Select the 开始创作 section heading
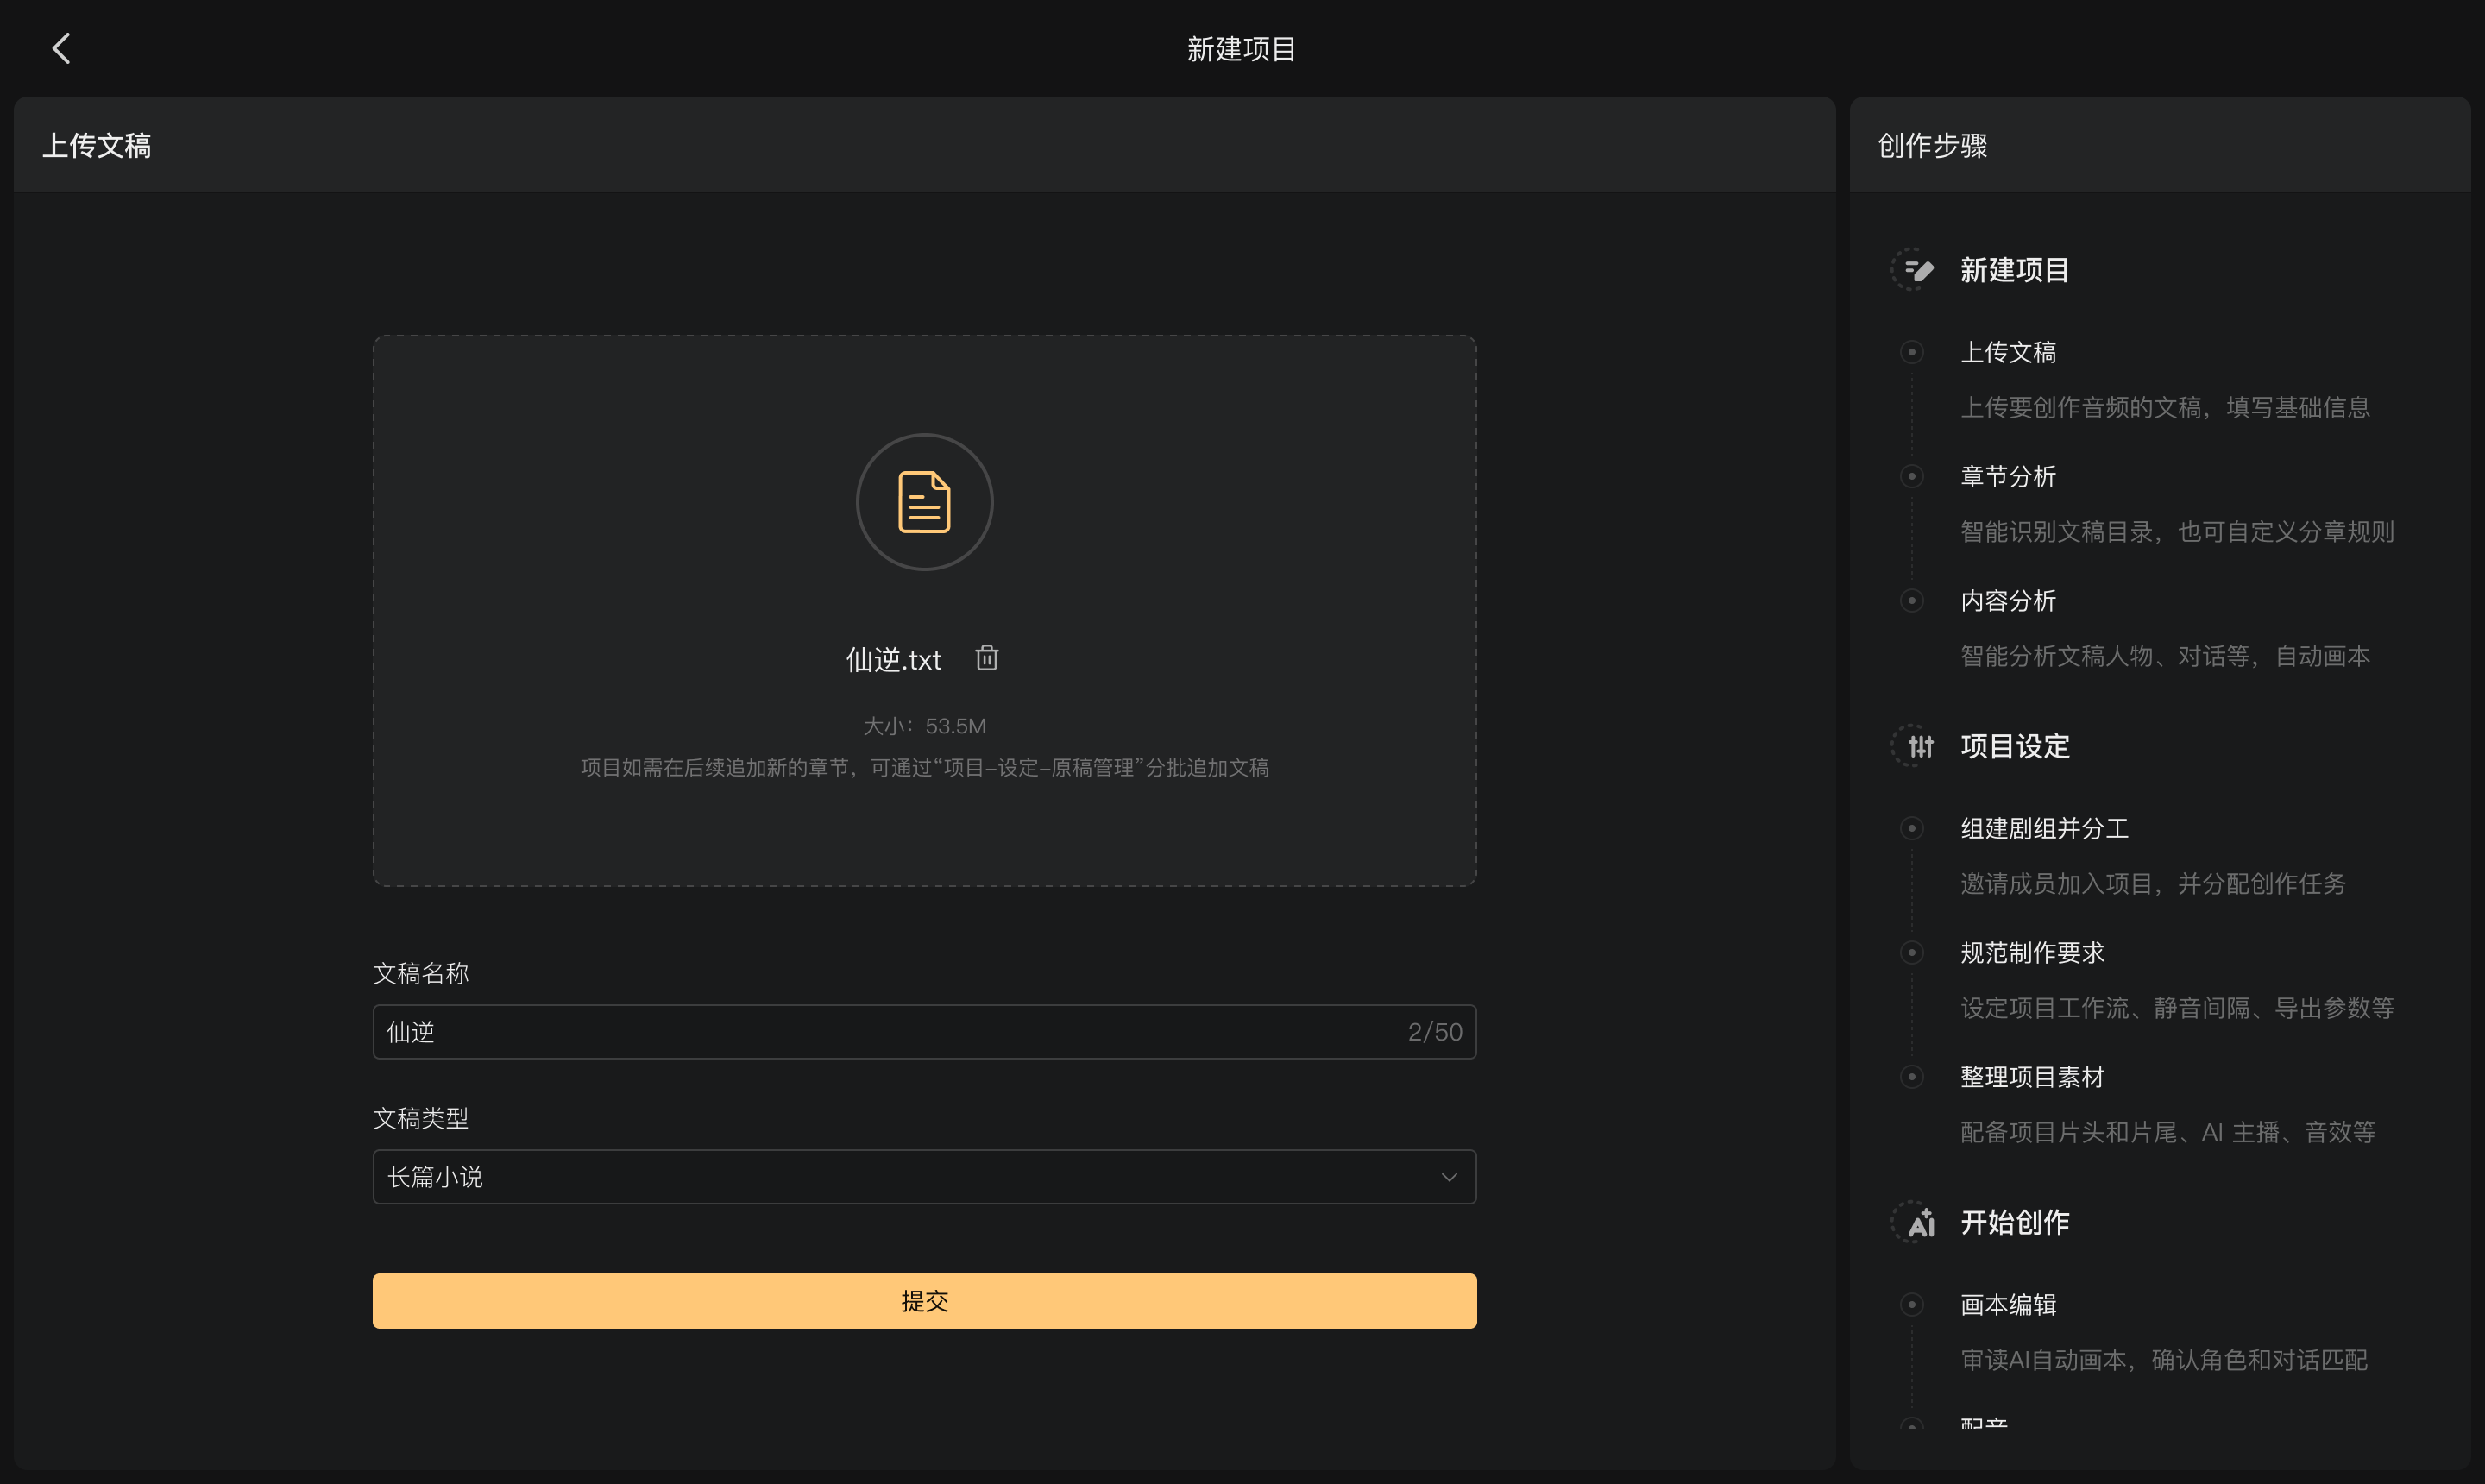2485x1484 pixels. [x=2014, y=1222]
